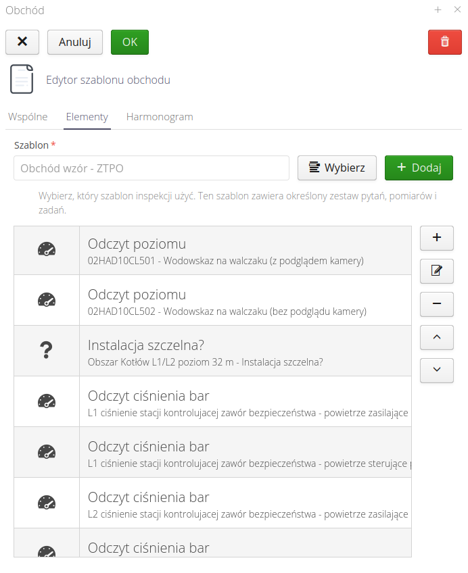Click the document template editor icon
468x573 pixels.
[22, 80]
